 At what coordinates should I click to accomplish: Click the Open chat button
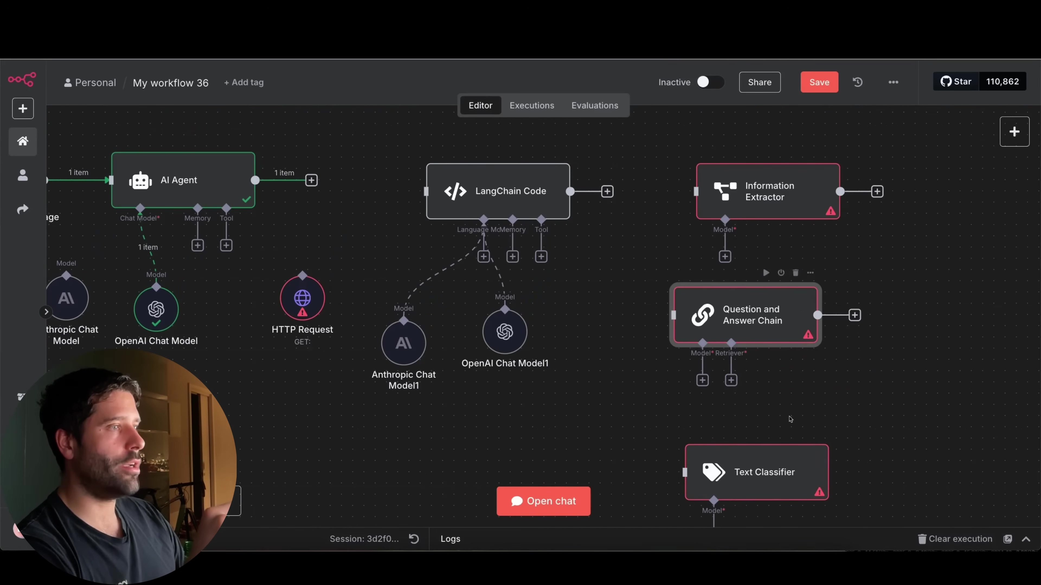(544, 501)
